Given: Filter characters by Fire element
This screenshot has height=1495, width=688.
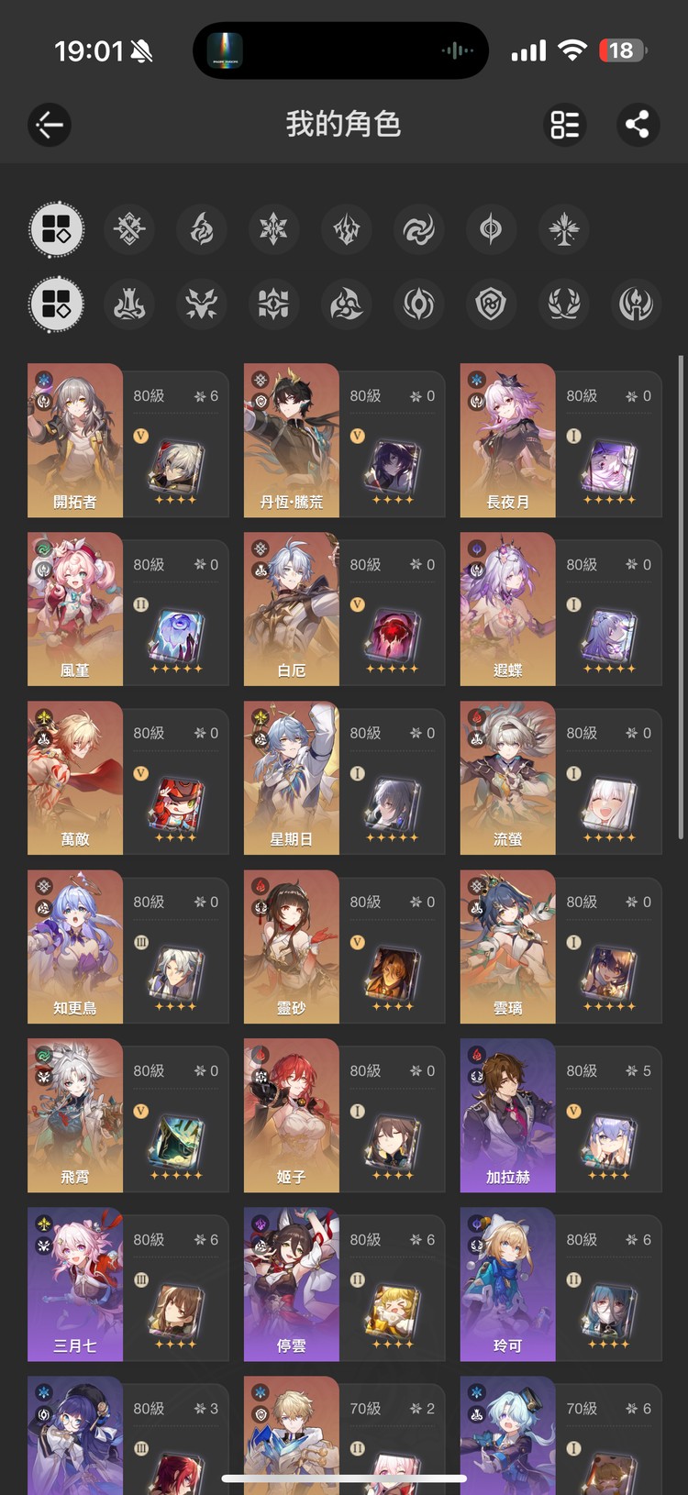Looking at the screenshot, I should (202, 229).
